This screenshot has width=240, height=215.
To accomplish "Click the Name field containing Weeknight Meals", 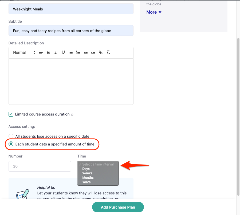I will (x=71, y=9).
